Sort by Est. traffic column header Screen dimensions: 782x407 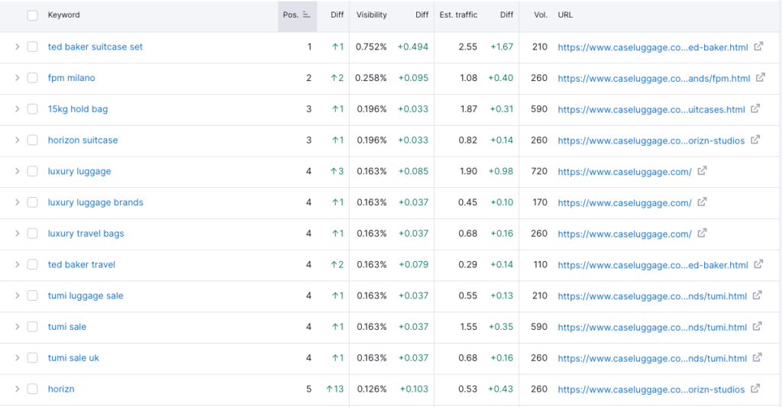pyautogui.click(x=458, y=15)
